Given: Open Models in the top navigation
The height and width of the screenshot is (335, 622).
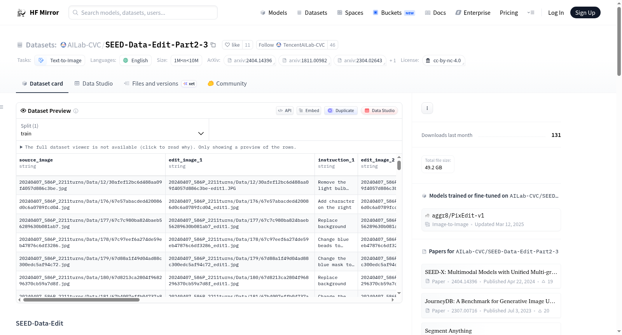Looking at the screenshot, I should [x=274, y=13].
